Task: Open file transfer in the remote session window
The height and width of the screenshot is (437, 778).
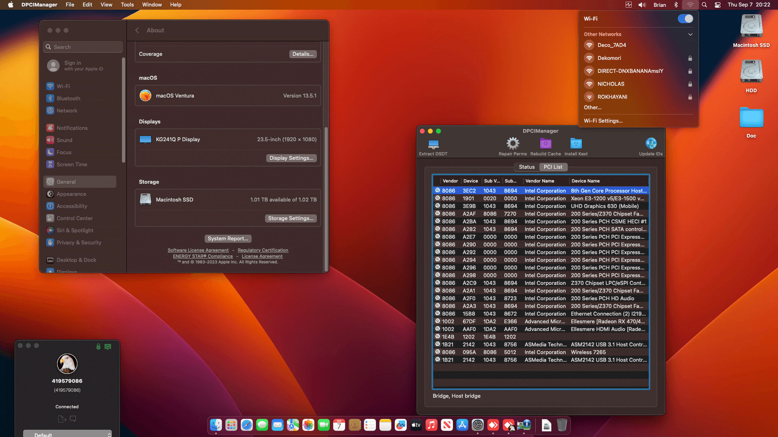Action: coord(62,419)
